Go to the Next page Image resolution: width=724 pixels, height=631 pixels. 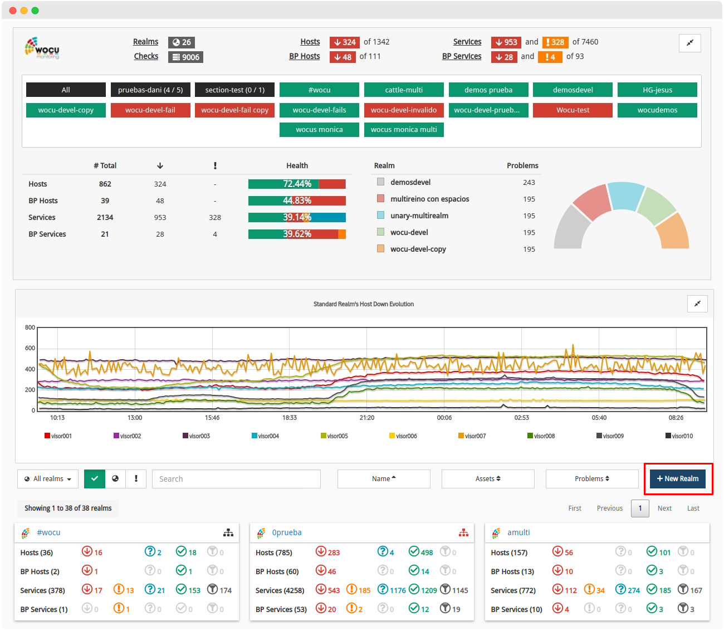coord(664,508)
